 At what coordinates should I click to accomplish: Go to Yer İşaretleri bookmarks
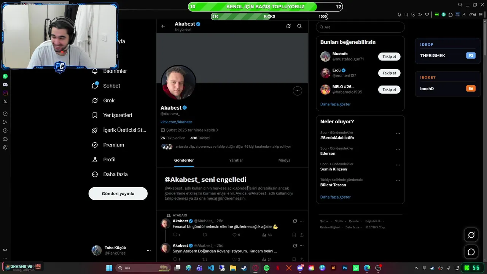tap(112, 115)
